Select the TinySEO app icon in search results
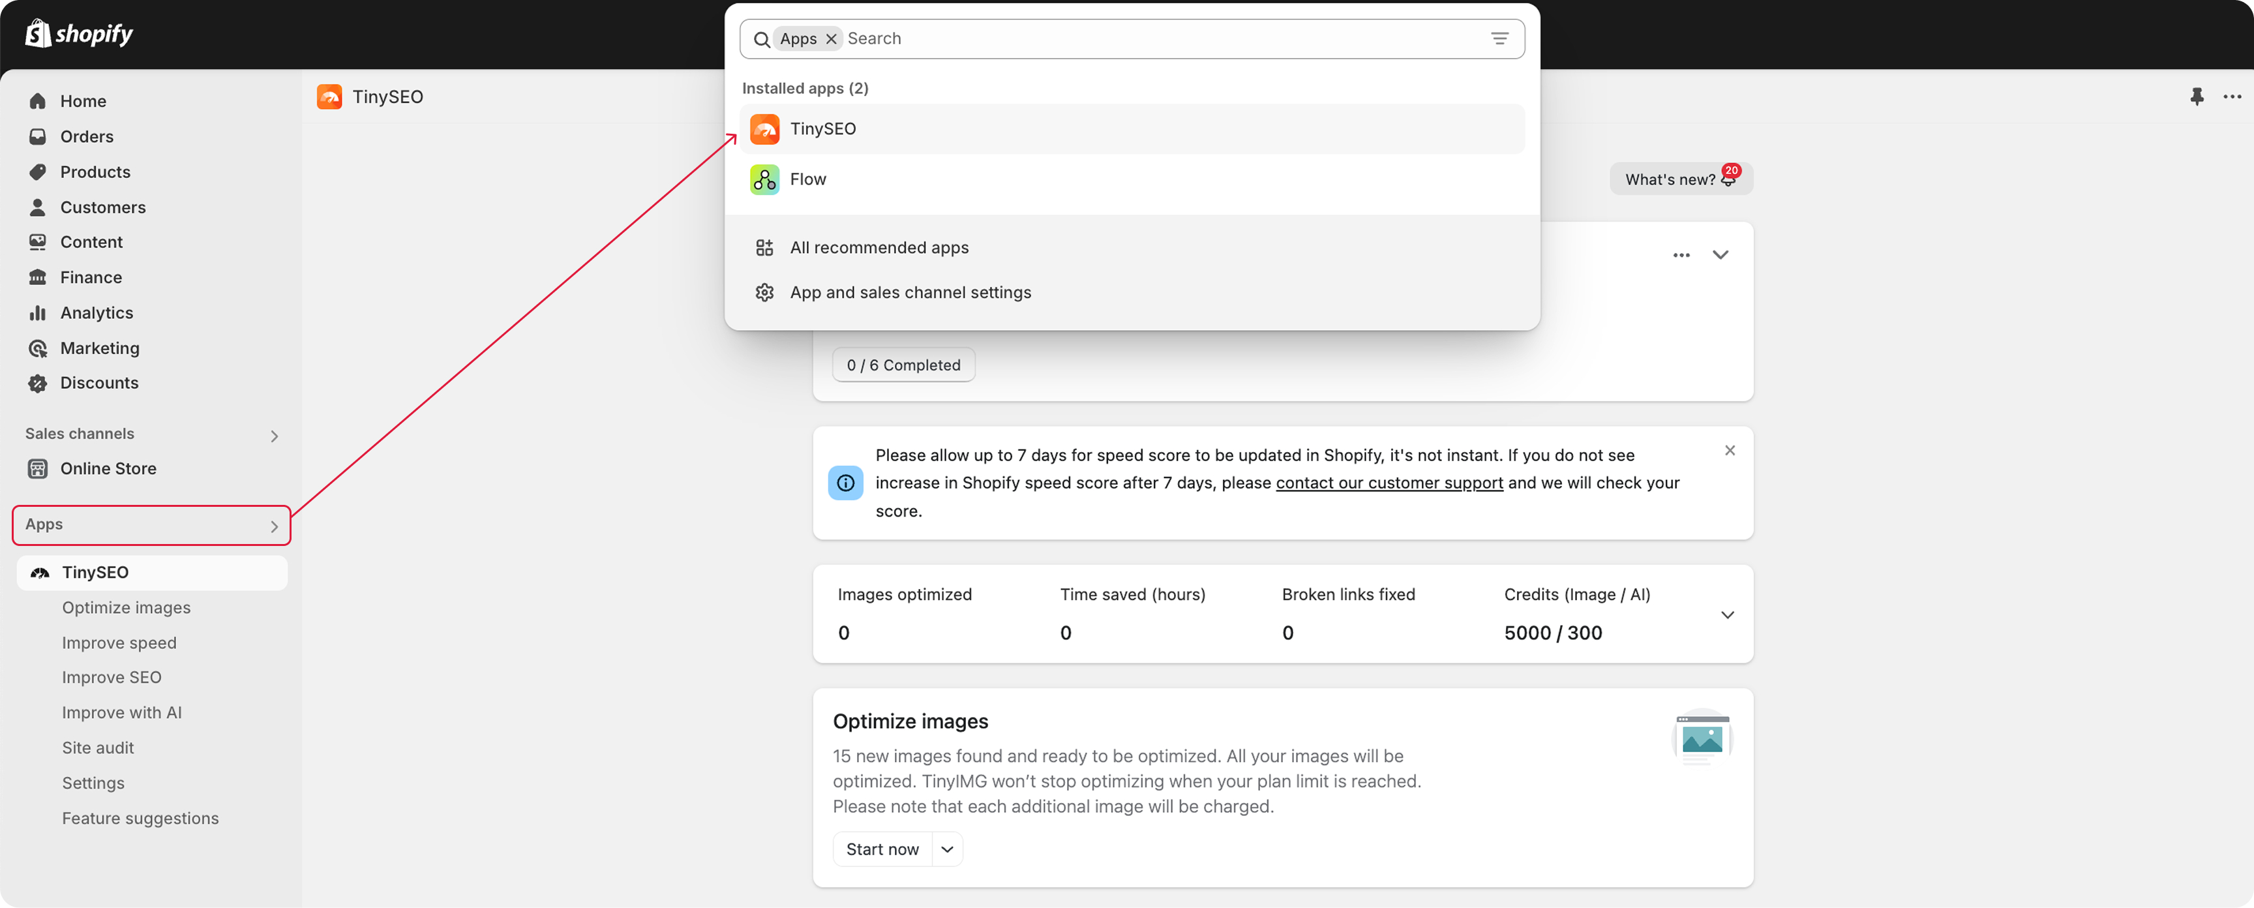 point(765,129)
